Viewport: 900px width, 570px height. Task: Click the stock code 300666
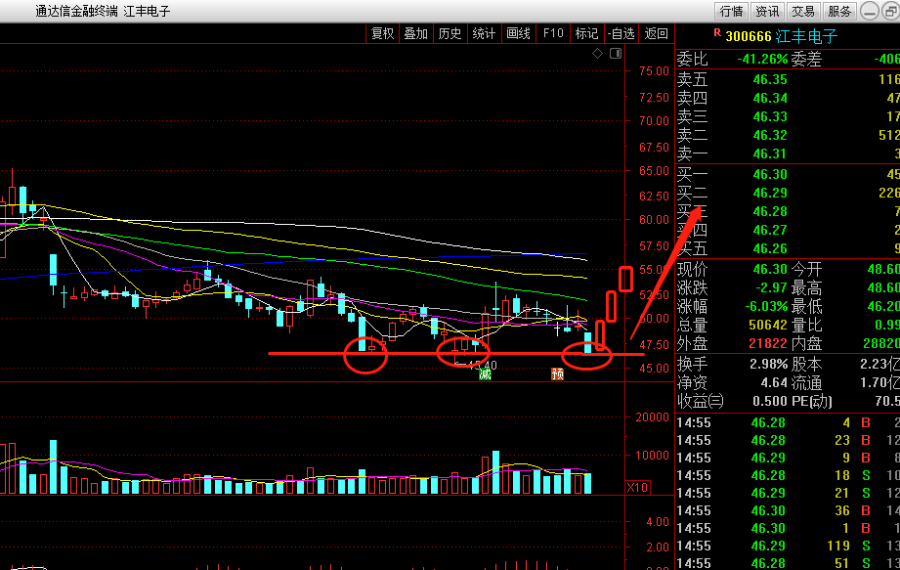tap(748, 37)
